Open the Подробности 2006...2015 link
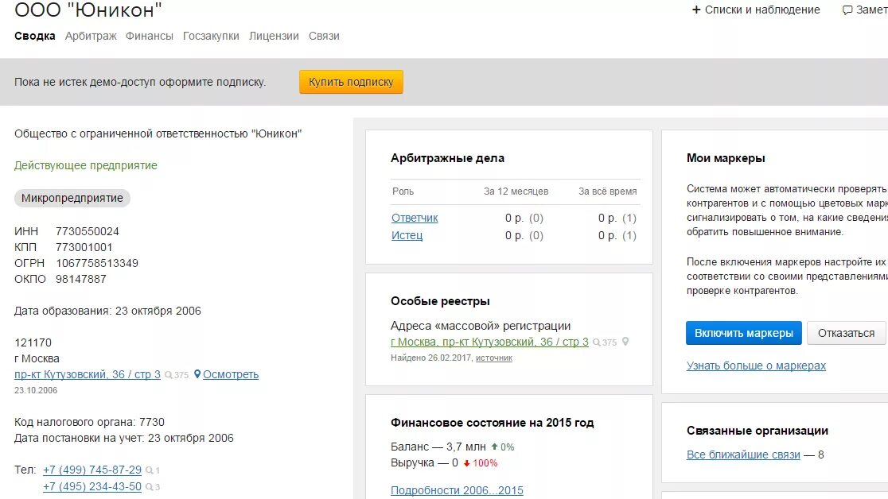The width and height of the screenshot is (888, 499). tap(457, 490)
